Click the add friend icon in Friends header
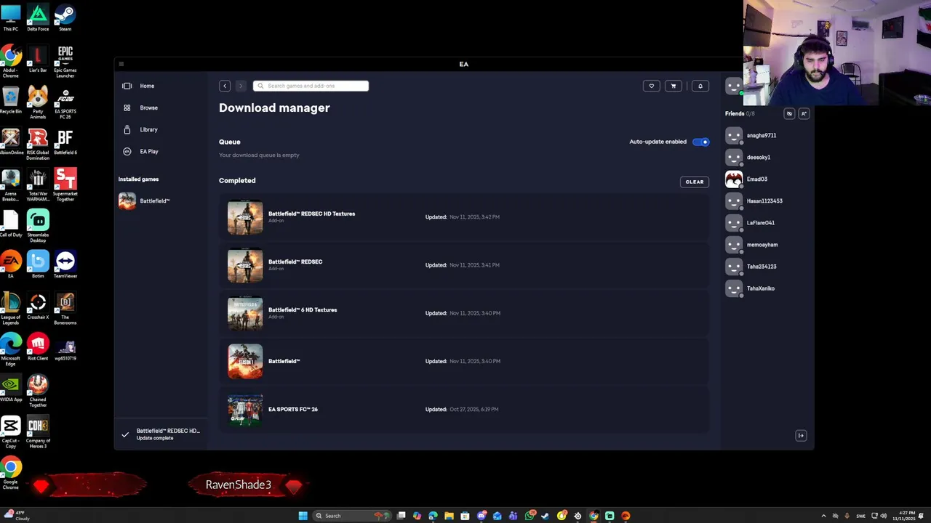 (804, 113)
